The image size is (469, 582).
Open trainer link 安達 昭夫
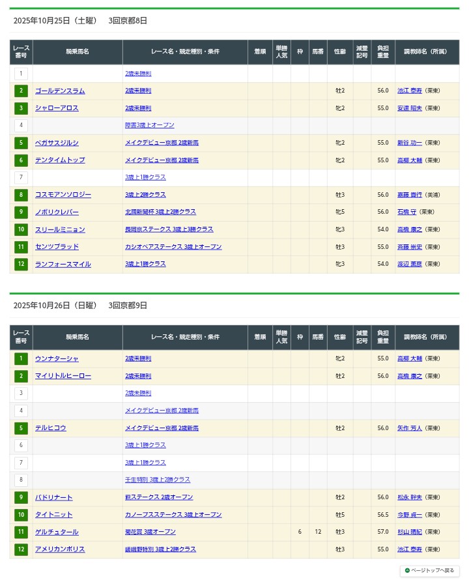click(x=410, y=108)
